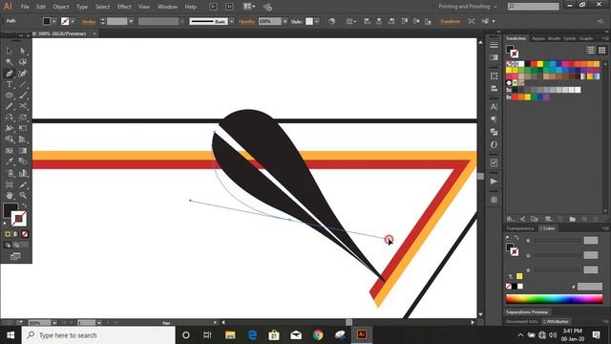Open the Pathfinder panel icon in dock

[x=494, y=132]
